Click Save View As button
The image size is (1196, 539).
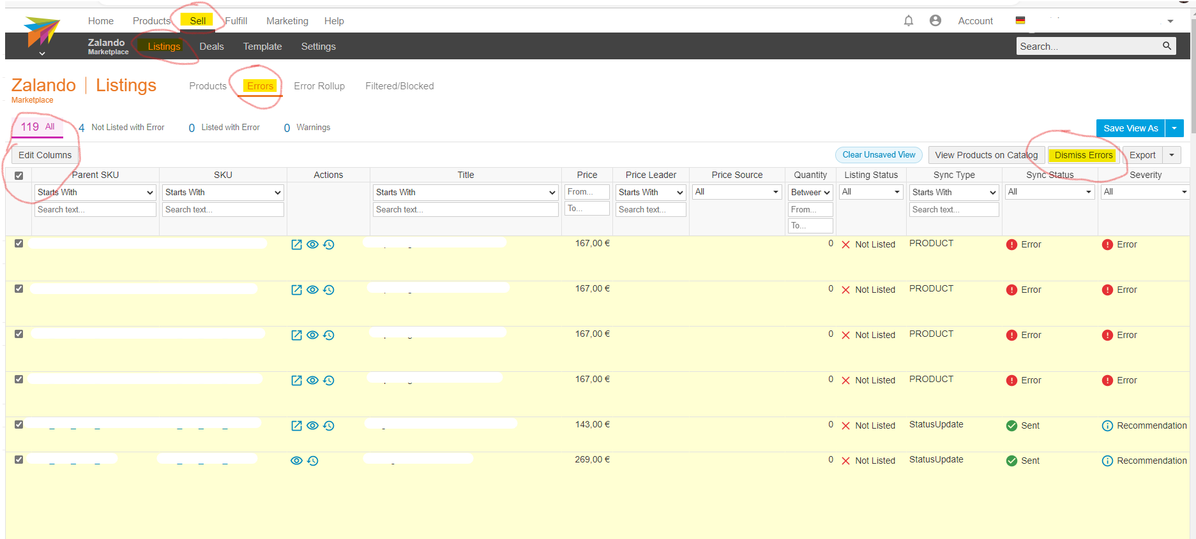click(x=1130, y=128)
